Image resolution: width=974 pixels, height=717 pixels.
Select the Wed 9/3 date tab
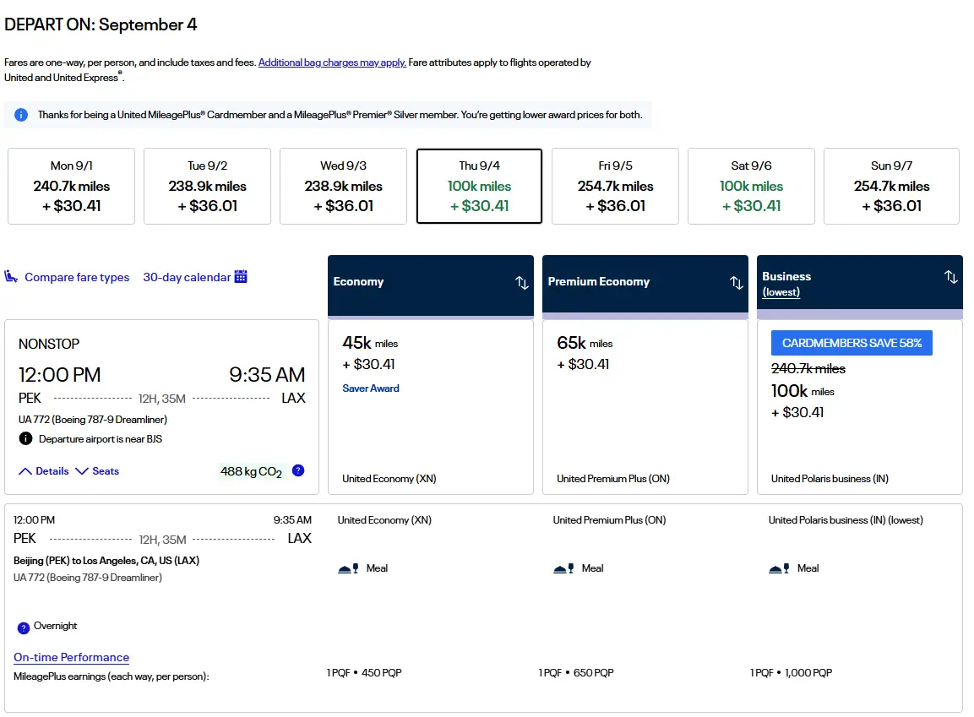click(344, 187)
